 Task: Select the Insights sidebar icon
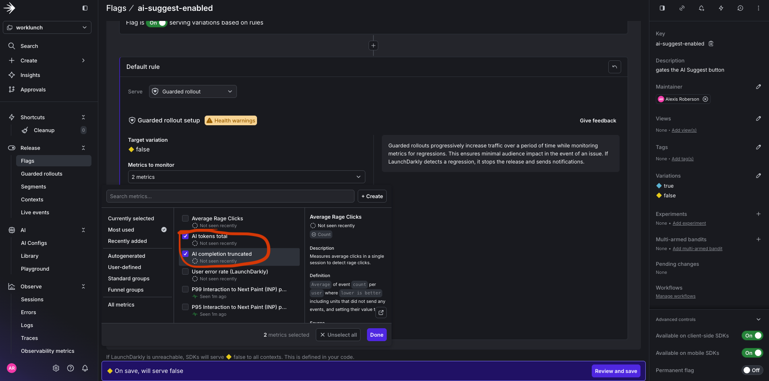(12, 75)
